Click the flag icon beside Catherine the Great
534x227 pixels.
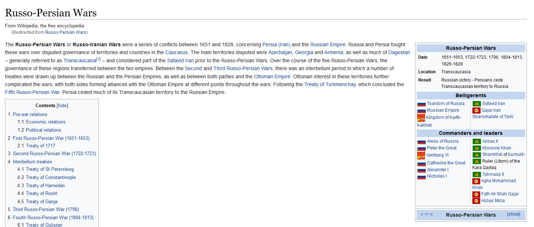(x=421, y=163)
